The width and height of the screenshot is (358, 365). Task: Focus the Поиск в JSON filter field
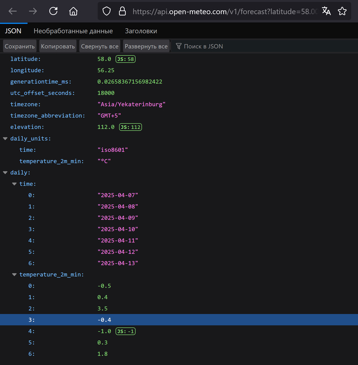(204, 46)
